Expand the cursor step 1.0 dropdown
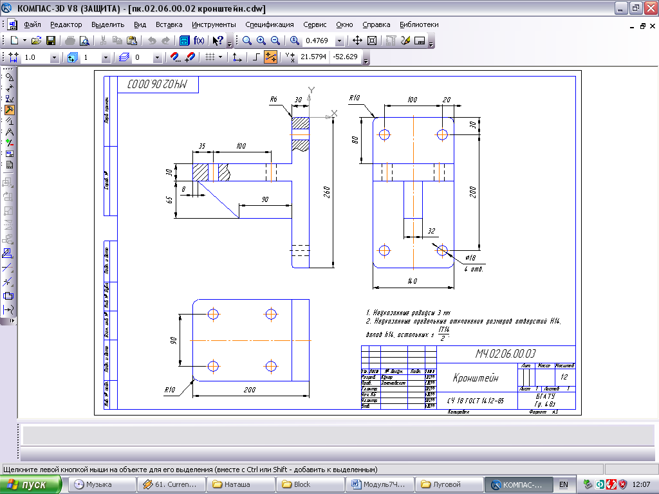Image resolution: width=659 pixels, height=494 pixels. (x=54, y=57)
